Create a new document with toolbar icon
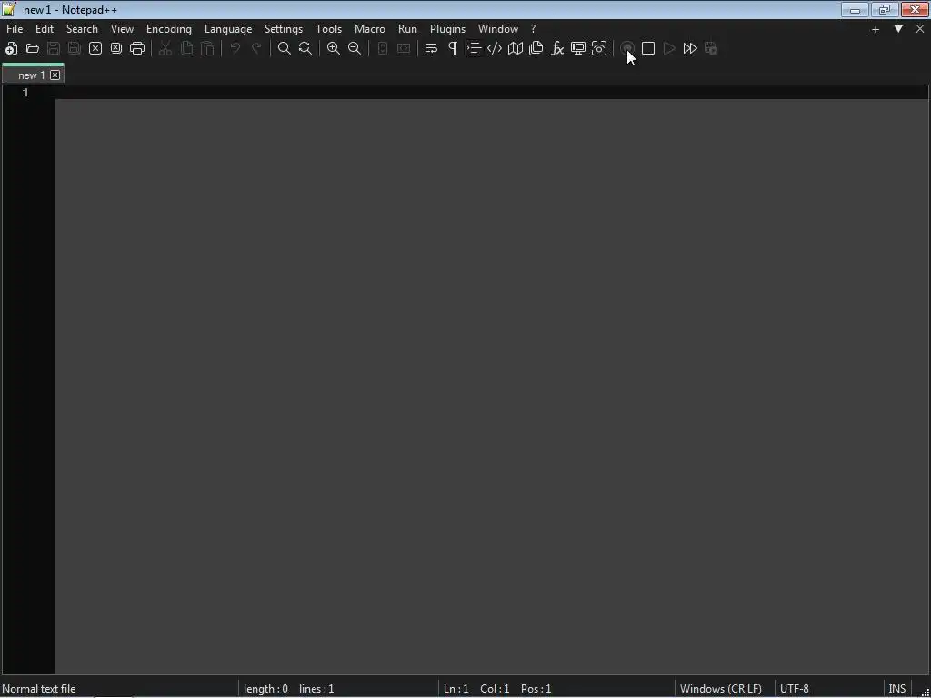This screenshot has width=931, height=698. [11, 49]
